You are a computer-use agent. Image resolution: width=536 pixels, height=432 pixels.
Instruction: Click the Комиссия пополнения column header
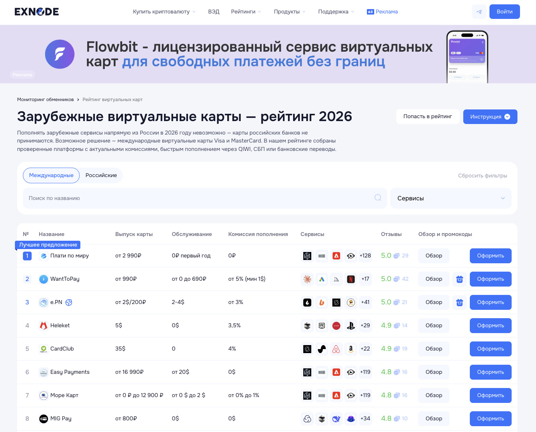258,234
